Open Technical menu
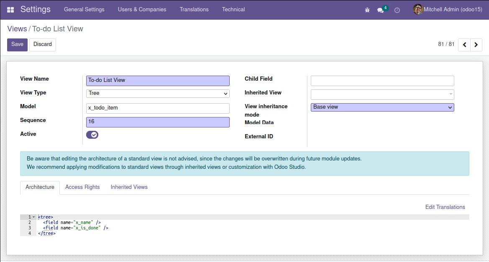Screen dimensions: 489x262 (233, 9)
